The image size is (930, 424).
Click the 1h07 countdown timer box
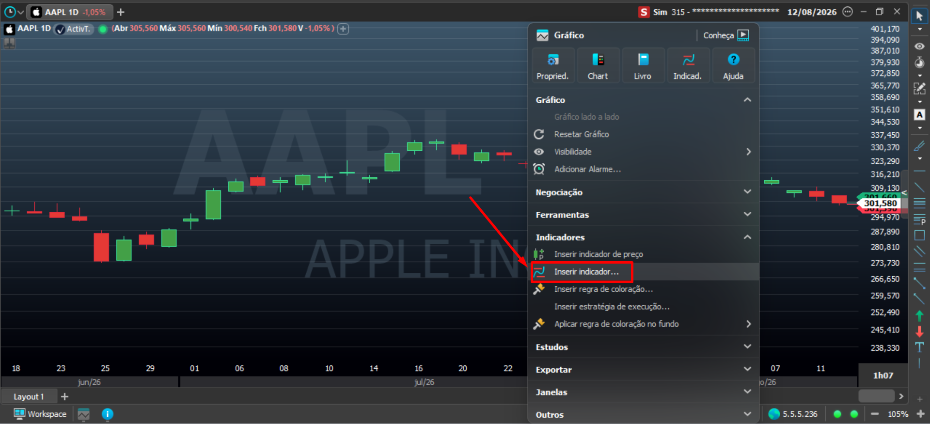[883, 376]
